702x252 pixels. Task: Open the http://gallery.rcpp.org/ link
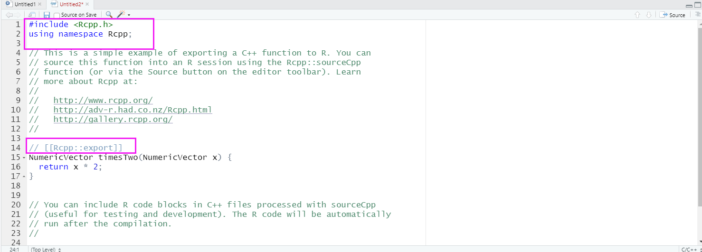[113, 119]
